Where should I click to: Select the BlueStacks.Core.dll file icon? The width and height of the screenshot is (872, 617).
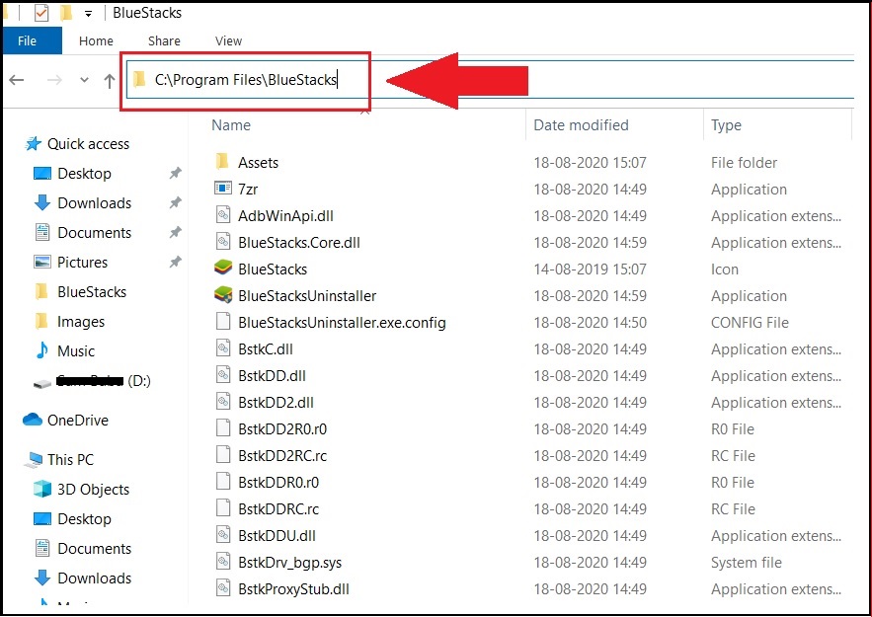(223, 241)
